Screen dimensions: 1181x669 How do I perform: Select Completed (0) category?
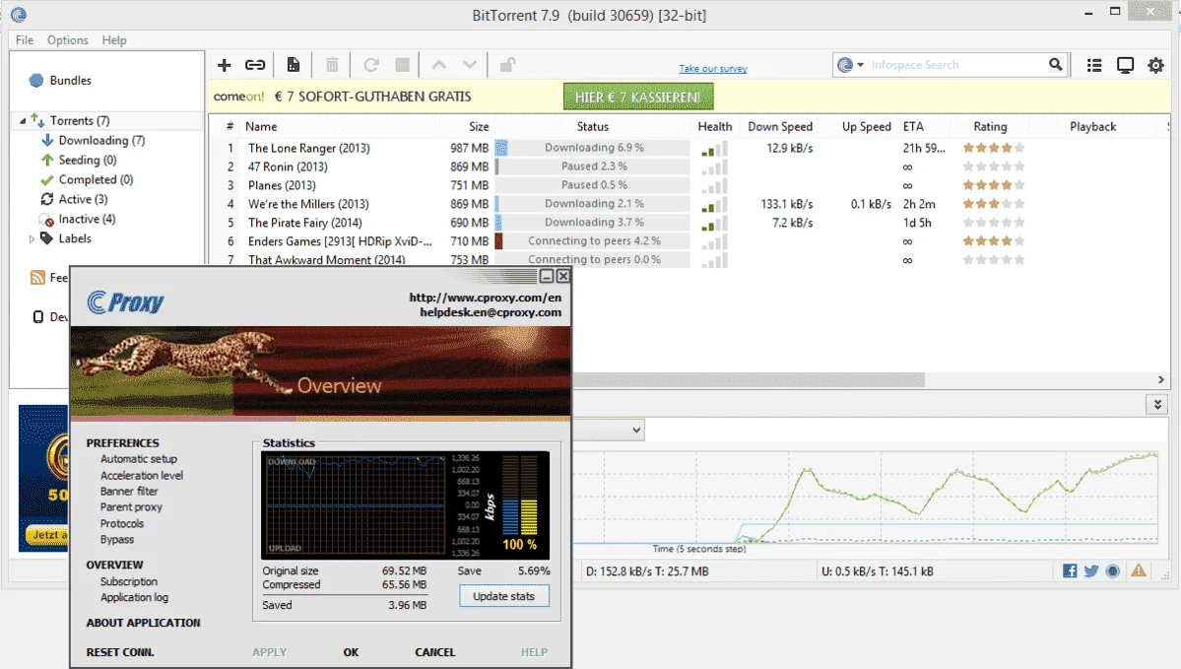click(96, 179)
